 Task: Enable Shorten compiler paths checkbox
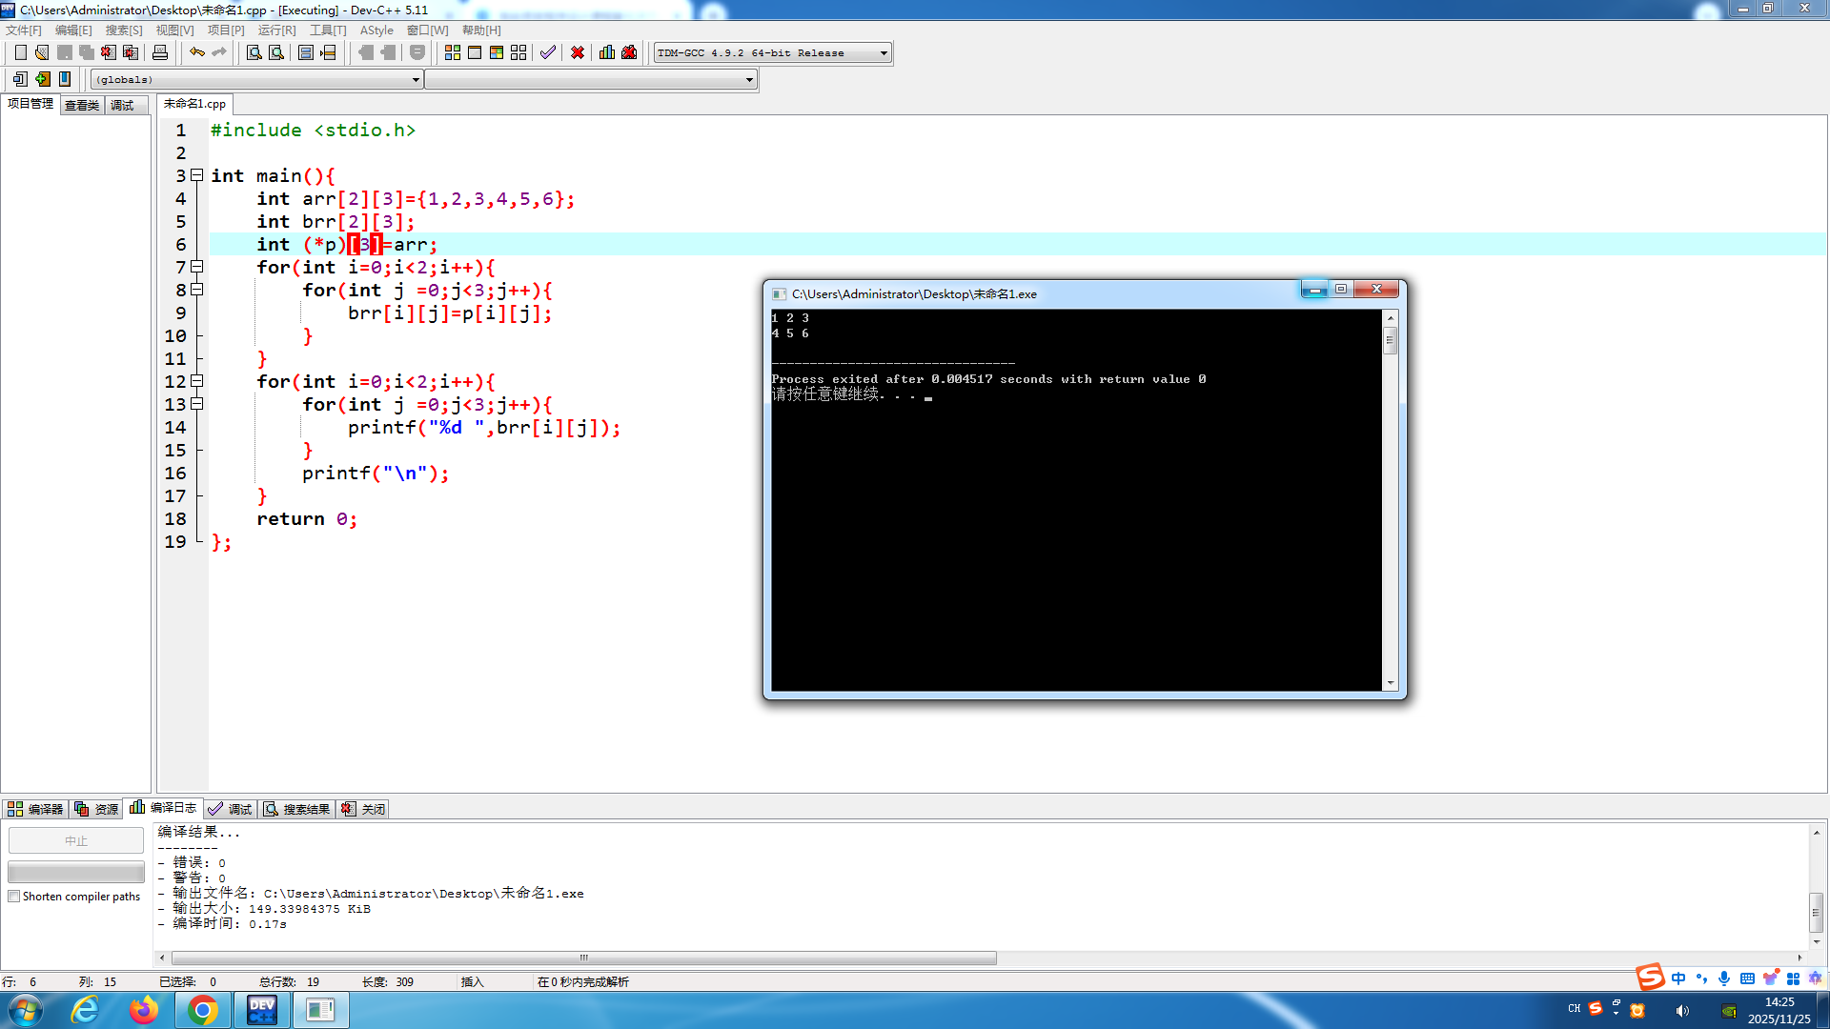(x=14, y=897)
